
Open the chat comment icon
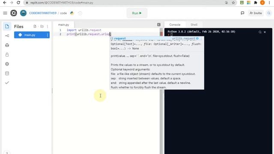pyautogui.click(x=242, y=13)
